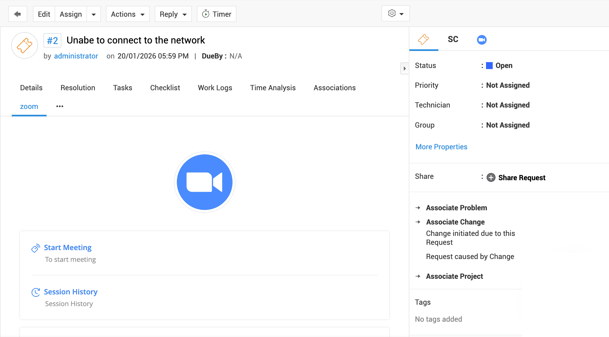This screenshot has height=337, width=609.
Task: Open the Actions dropdown
Action: pos(128,14)
